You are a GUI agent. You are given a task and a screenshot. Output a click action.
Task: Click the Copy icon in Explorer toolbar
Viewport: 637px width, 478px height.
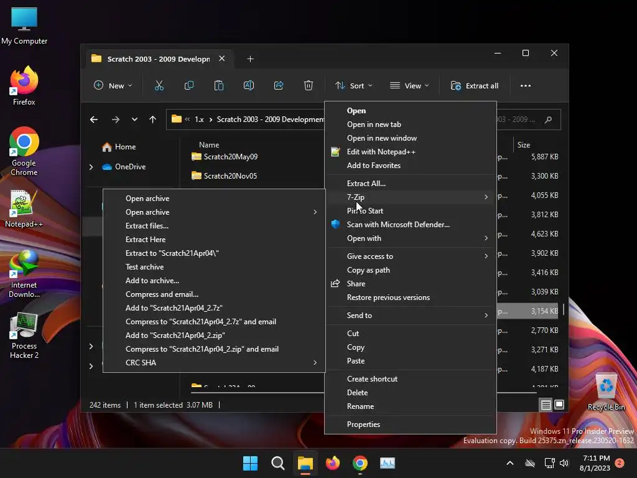(189, 86)
